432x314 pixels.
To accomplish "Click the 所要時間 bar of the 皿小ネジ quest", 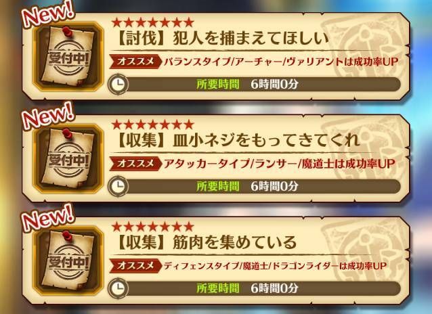I will point(255,186).
